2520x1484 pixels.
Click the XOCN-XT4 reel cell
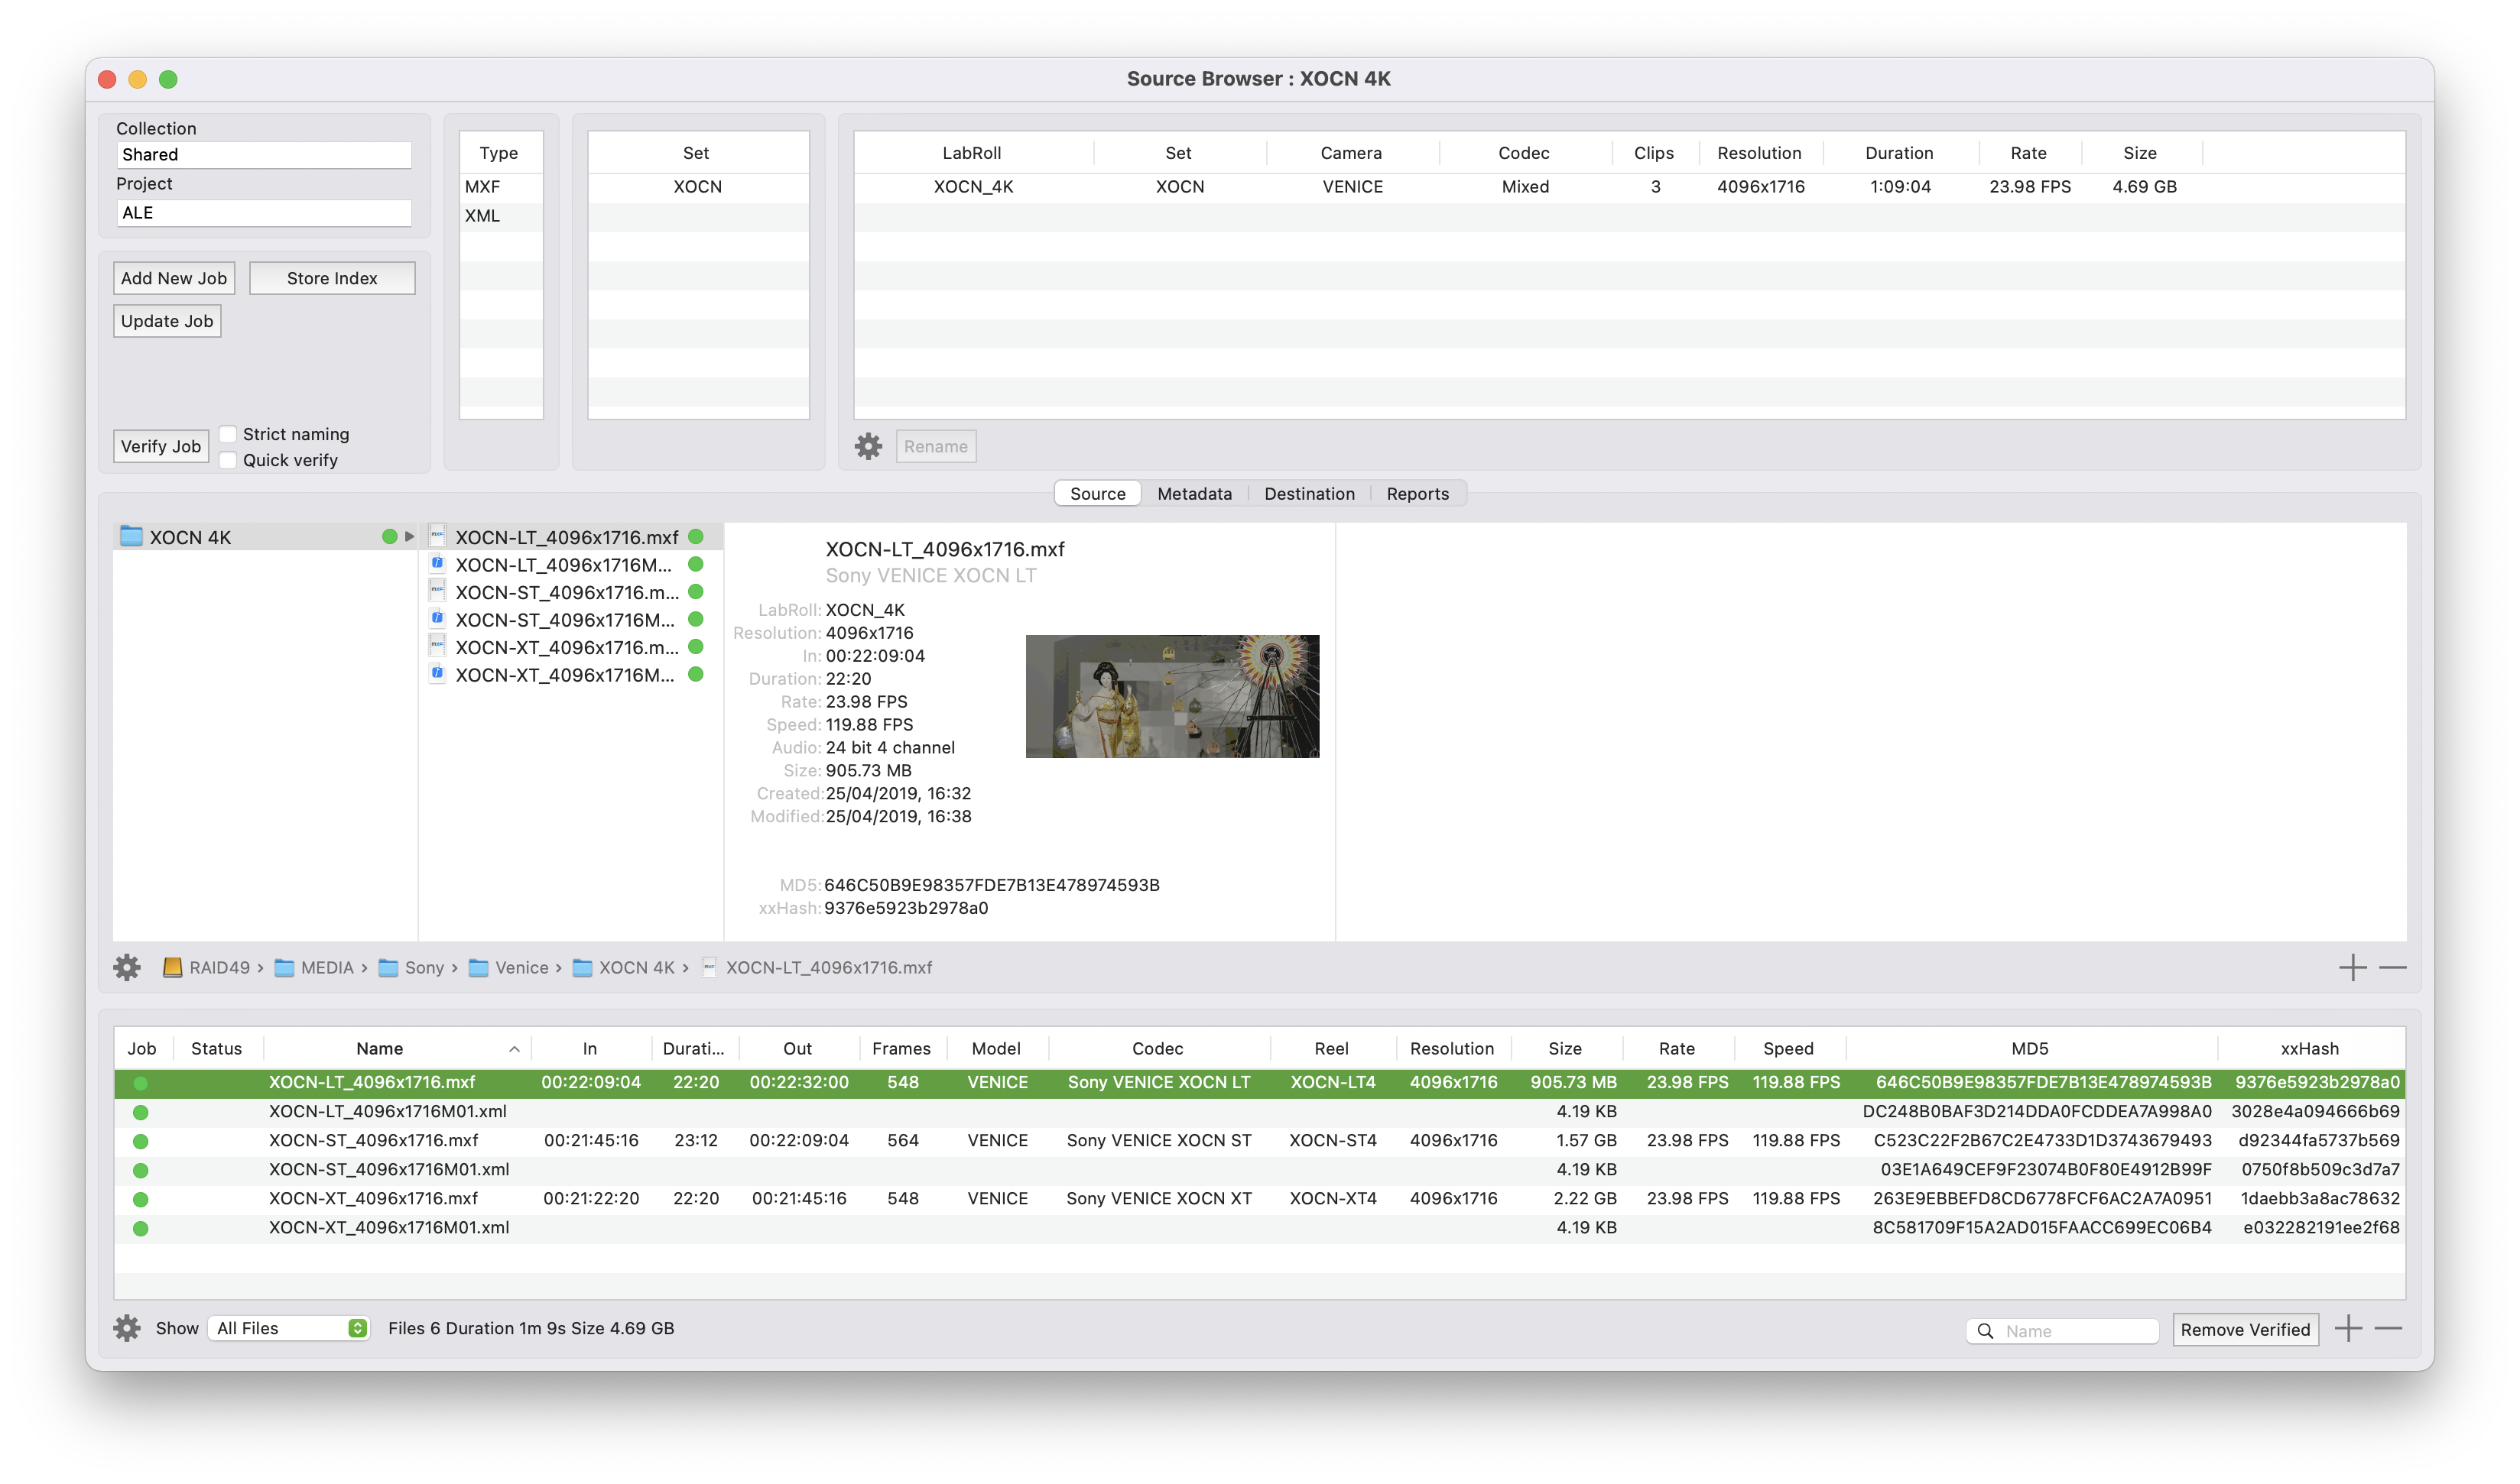(1333, 1199)
